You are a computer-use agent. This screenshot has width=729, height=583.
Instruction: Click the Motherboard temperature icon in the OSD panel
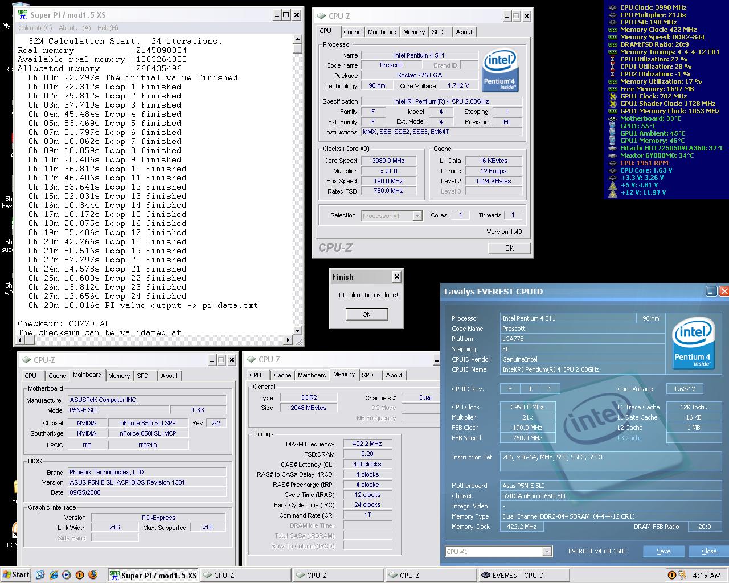coord(612,118)
